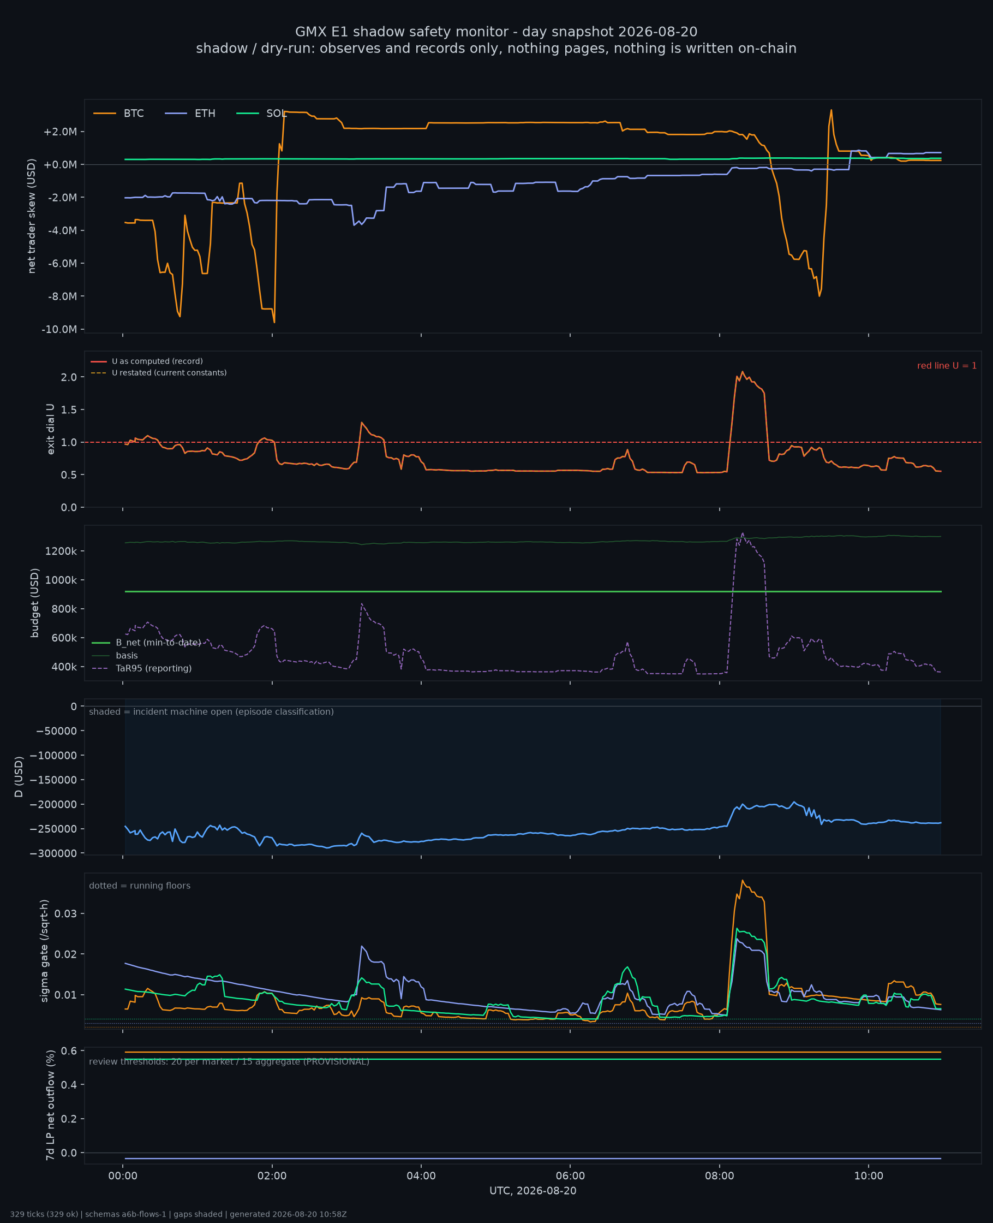The image size is (993, 1223).
Task: Click the '2.0' tick on the exit dial axis
Action: (69, 377)
